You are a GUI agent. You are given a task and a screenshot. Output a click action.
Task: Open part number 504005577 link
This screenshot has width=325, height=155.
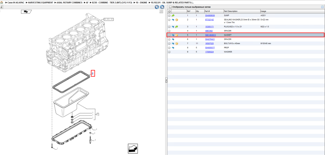coord(210,48)
